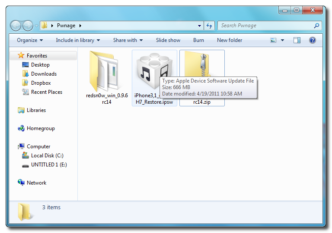Select Homegroup in navigation pane
The width and height of the screenshot is (332, 233).
tap(41, 128)
